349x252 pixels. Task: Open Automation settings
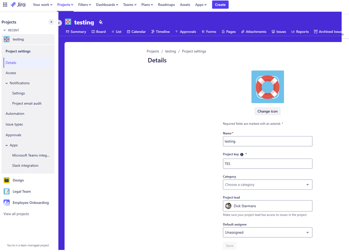[15, 113]
